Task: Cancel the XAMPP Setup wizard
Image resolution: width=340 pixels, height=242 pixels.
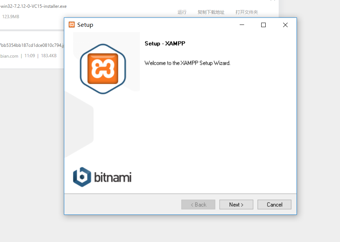Action: tap(274, 204)
